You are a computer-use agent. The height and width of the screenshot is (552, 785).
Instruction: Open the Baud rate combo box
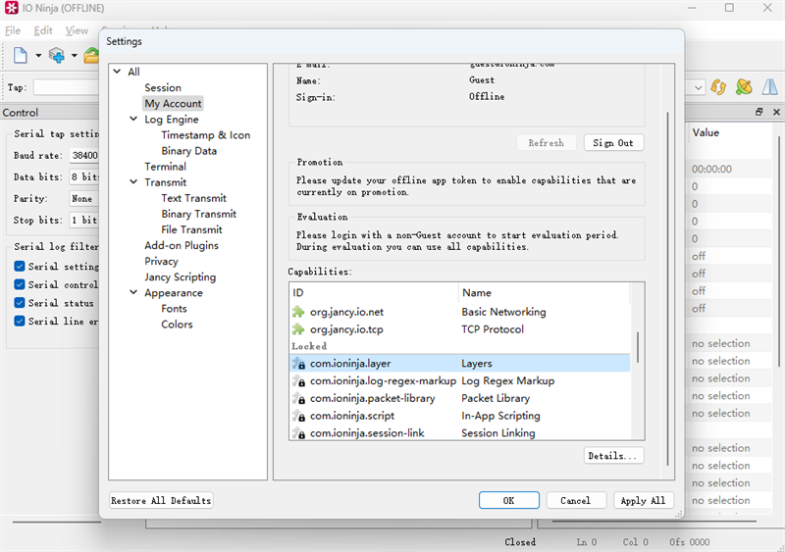click(x=83, y=155)
